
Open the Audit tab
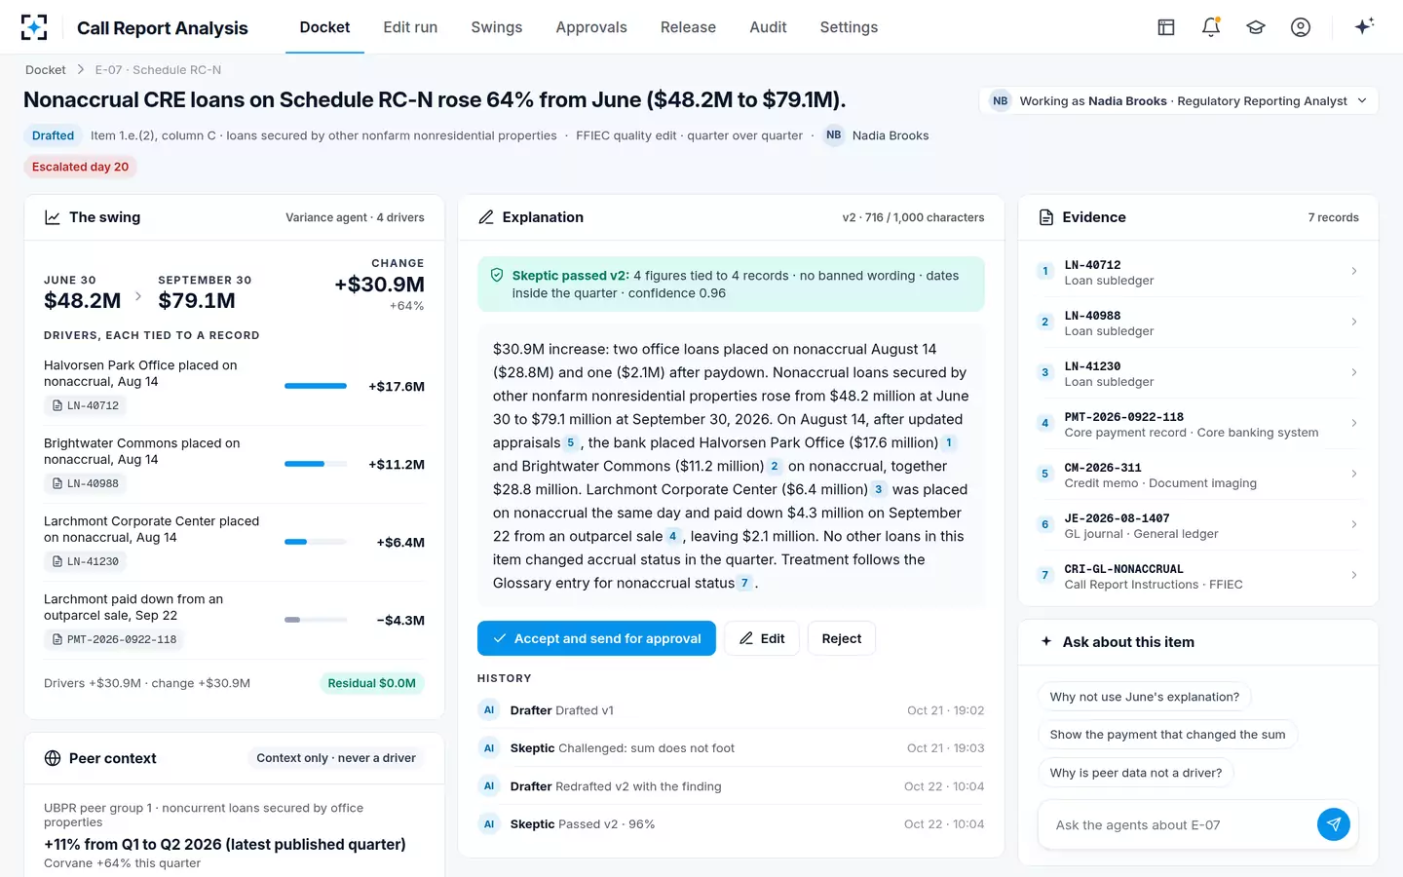pyautogui.click(x=768, y=27)
